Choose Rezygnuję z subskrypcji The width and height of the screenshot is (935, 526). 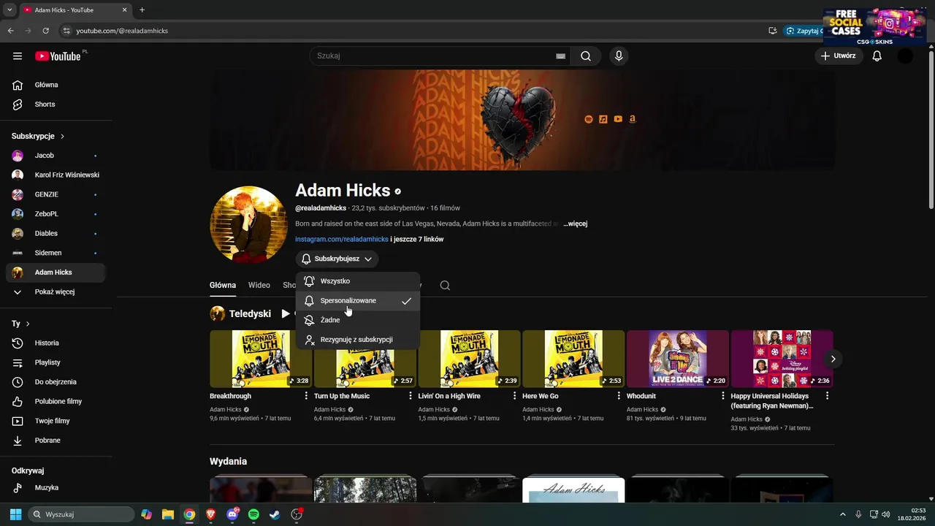pyautogui.click(x=358, y=340)
